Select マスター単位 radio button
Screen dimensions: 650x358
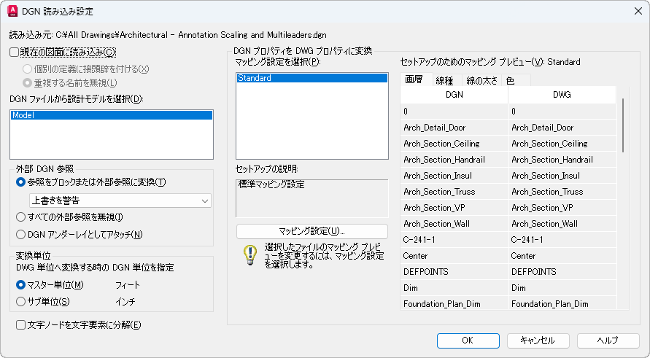click(x=20, y=285)
